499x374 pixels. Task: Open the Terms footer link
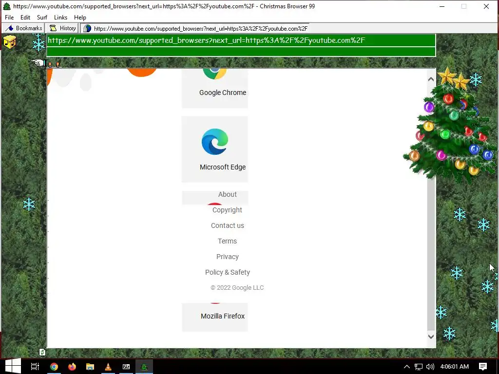[227, 241]
